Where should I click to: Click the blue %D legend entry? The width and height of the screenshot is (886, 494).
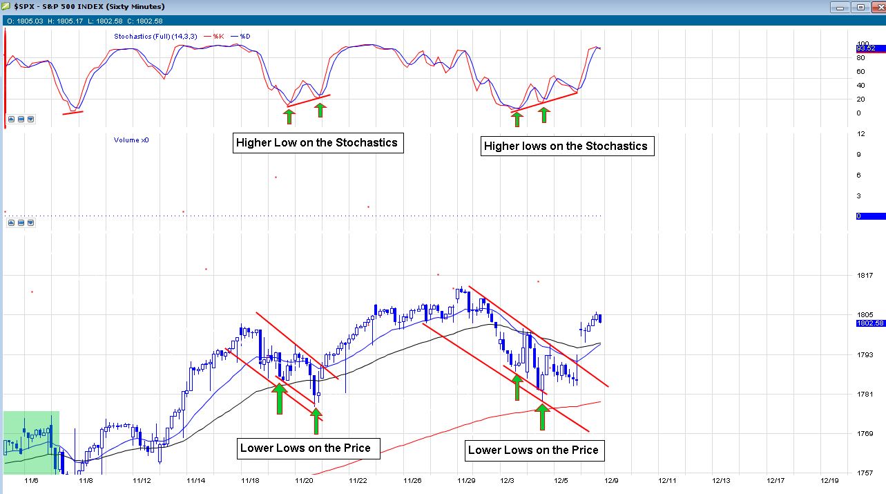click(x=242, y=35)
